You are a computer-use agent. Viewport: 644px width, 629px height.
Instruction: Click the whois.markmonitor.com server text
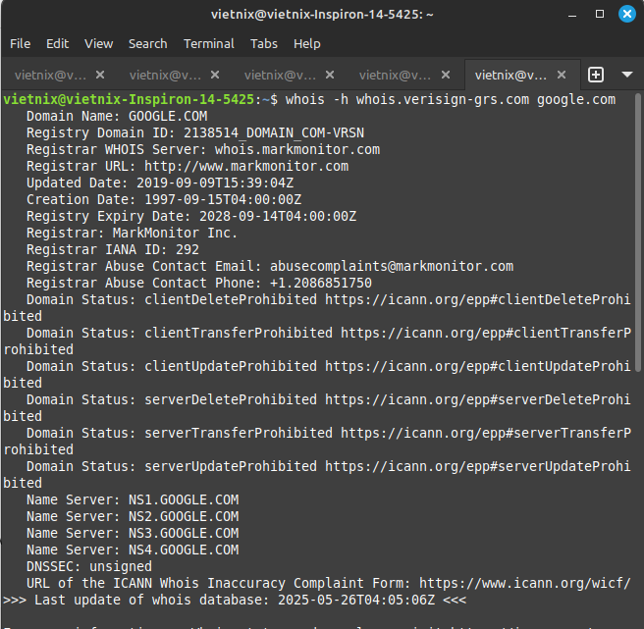(297, 149)
